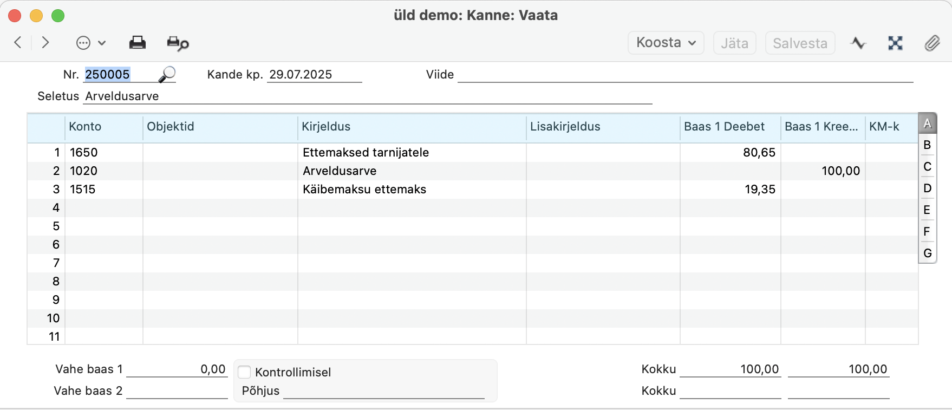Switch to tab D
The image size is (952, 410).
point(927,188)
